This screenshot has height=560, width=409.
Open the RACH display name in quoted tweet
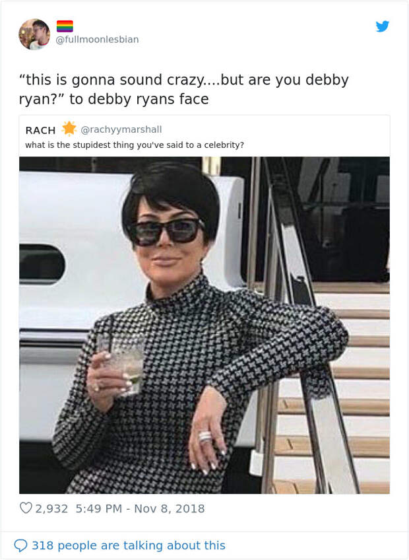click(x=40, y=130)
